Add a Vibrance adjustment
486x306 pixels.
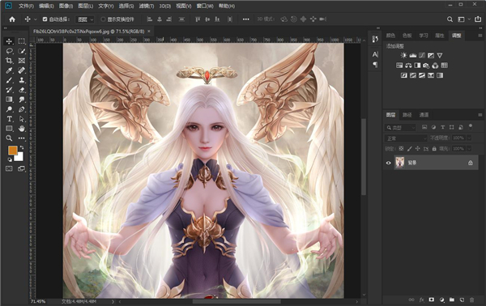point(440,55)
